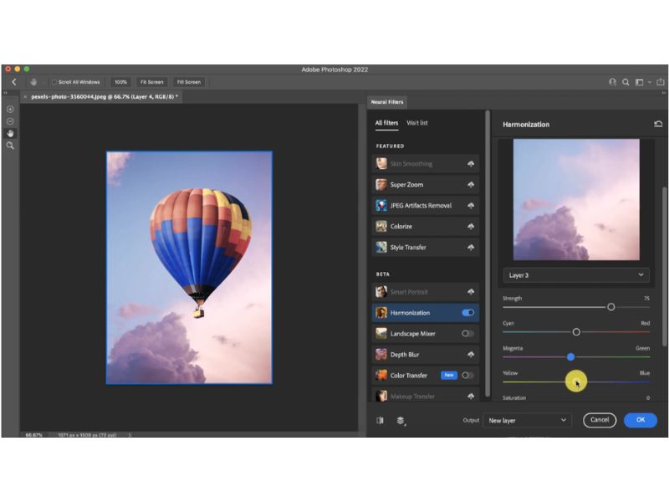
Task: Click the zoom-in plus icon
Action: pyautogui.click(x=10, y=110)
